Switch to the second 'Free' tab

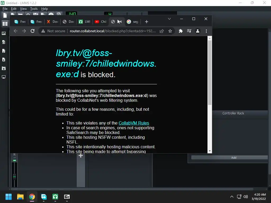36,22
